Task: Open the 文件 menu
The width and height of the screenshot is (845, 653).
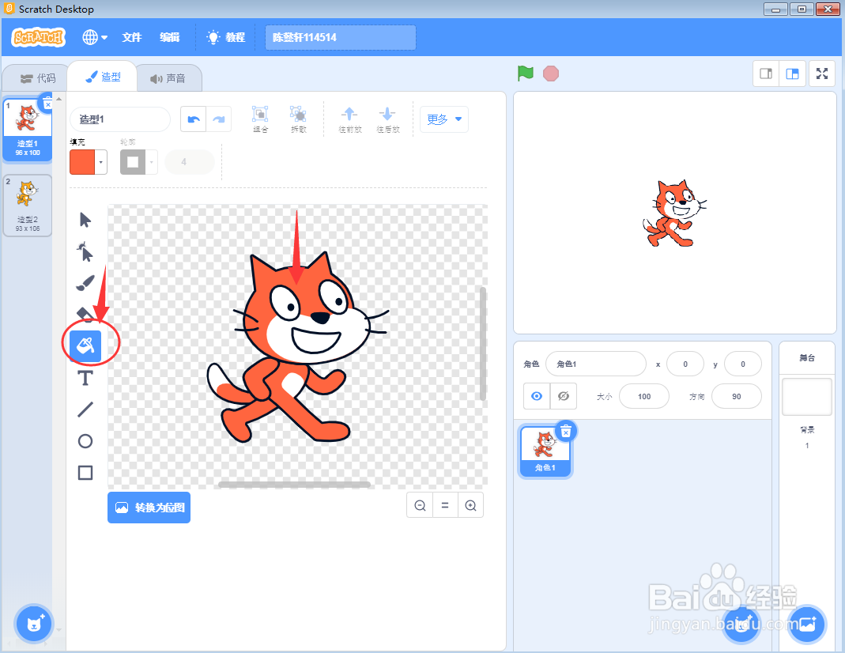Action: [131, 37]
